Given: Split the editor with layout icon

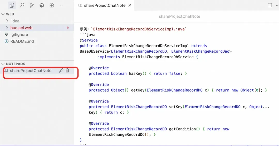Looking at the screenshot, I should (270, 5).
